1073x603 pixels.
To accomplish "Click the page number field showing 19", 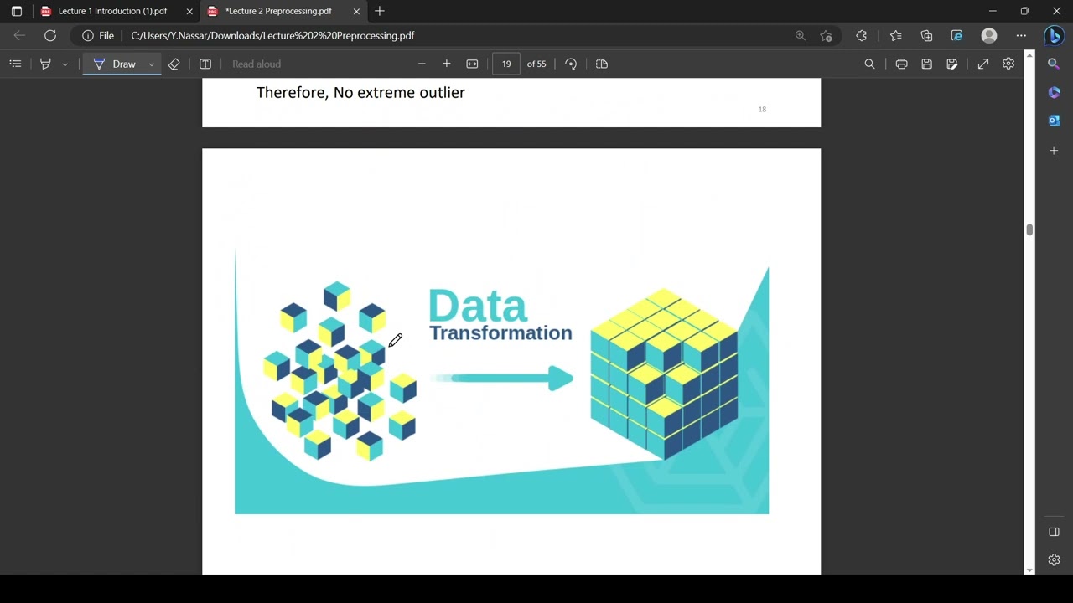I will (506, 64).
